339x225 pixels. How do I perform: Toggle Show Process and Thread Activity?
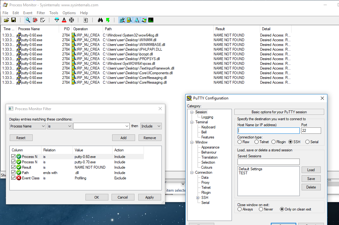click(144, 20)
